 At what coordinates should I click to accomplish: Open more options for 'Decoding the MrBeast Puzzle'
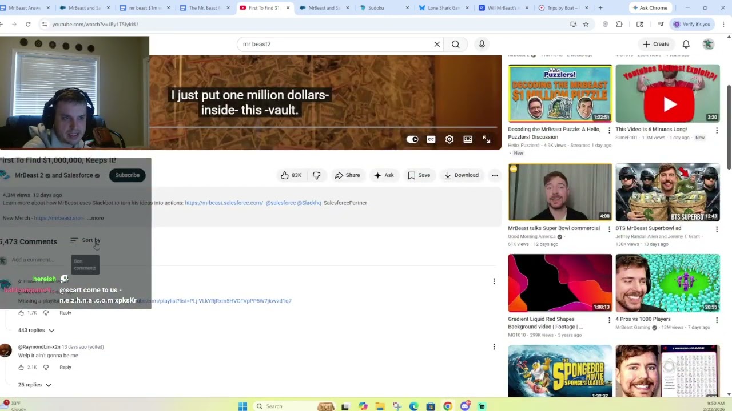pyautogui.click(x=609, y=130)
